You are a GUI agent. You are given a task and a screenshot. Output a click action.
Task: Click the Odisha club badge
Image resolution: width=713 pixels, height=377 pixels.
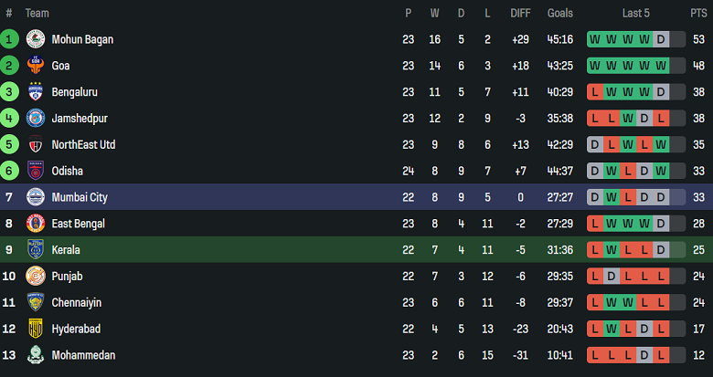(x=36, y=171)
